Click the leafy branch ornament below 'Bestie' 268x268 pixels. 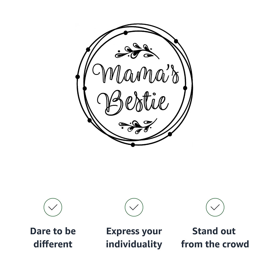(x=137, y=126)
